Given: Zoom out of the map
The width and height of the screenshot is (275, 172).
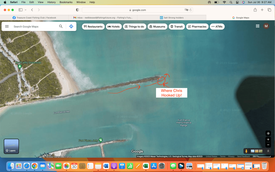Looking at the screenshot, I should 268,145.
